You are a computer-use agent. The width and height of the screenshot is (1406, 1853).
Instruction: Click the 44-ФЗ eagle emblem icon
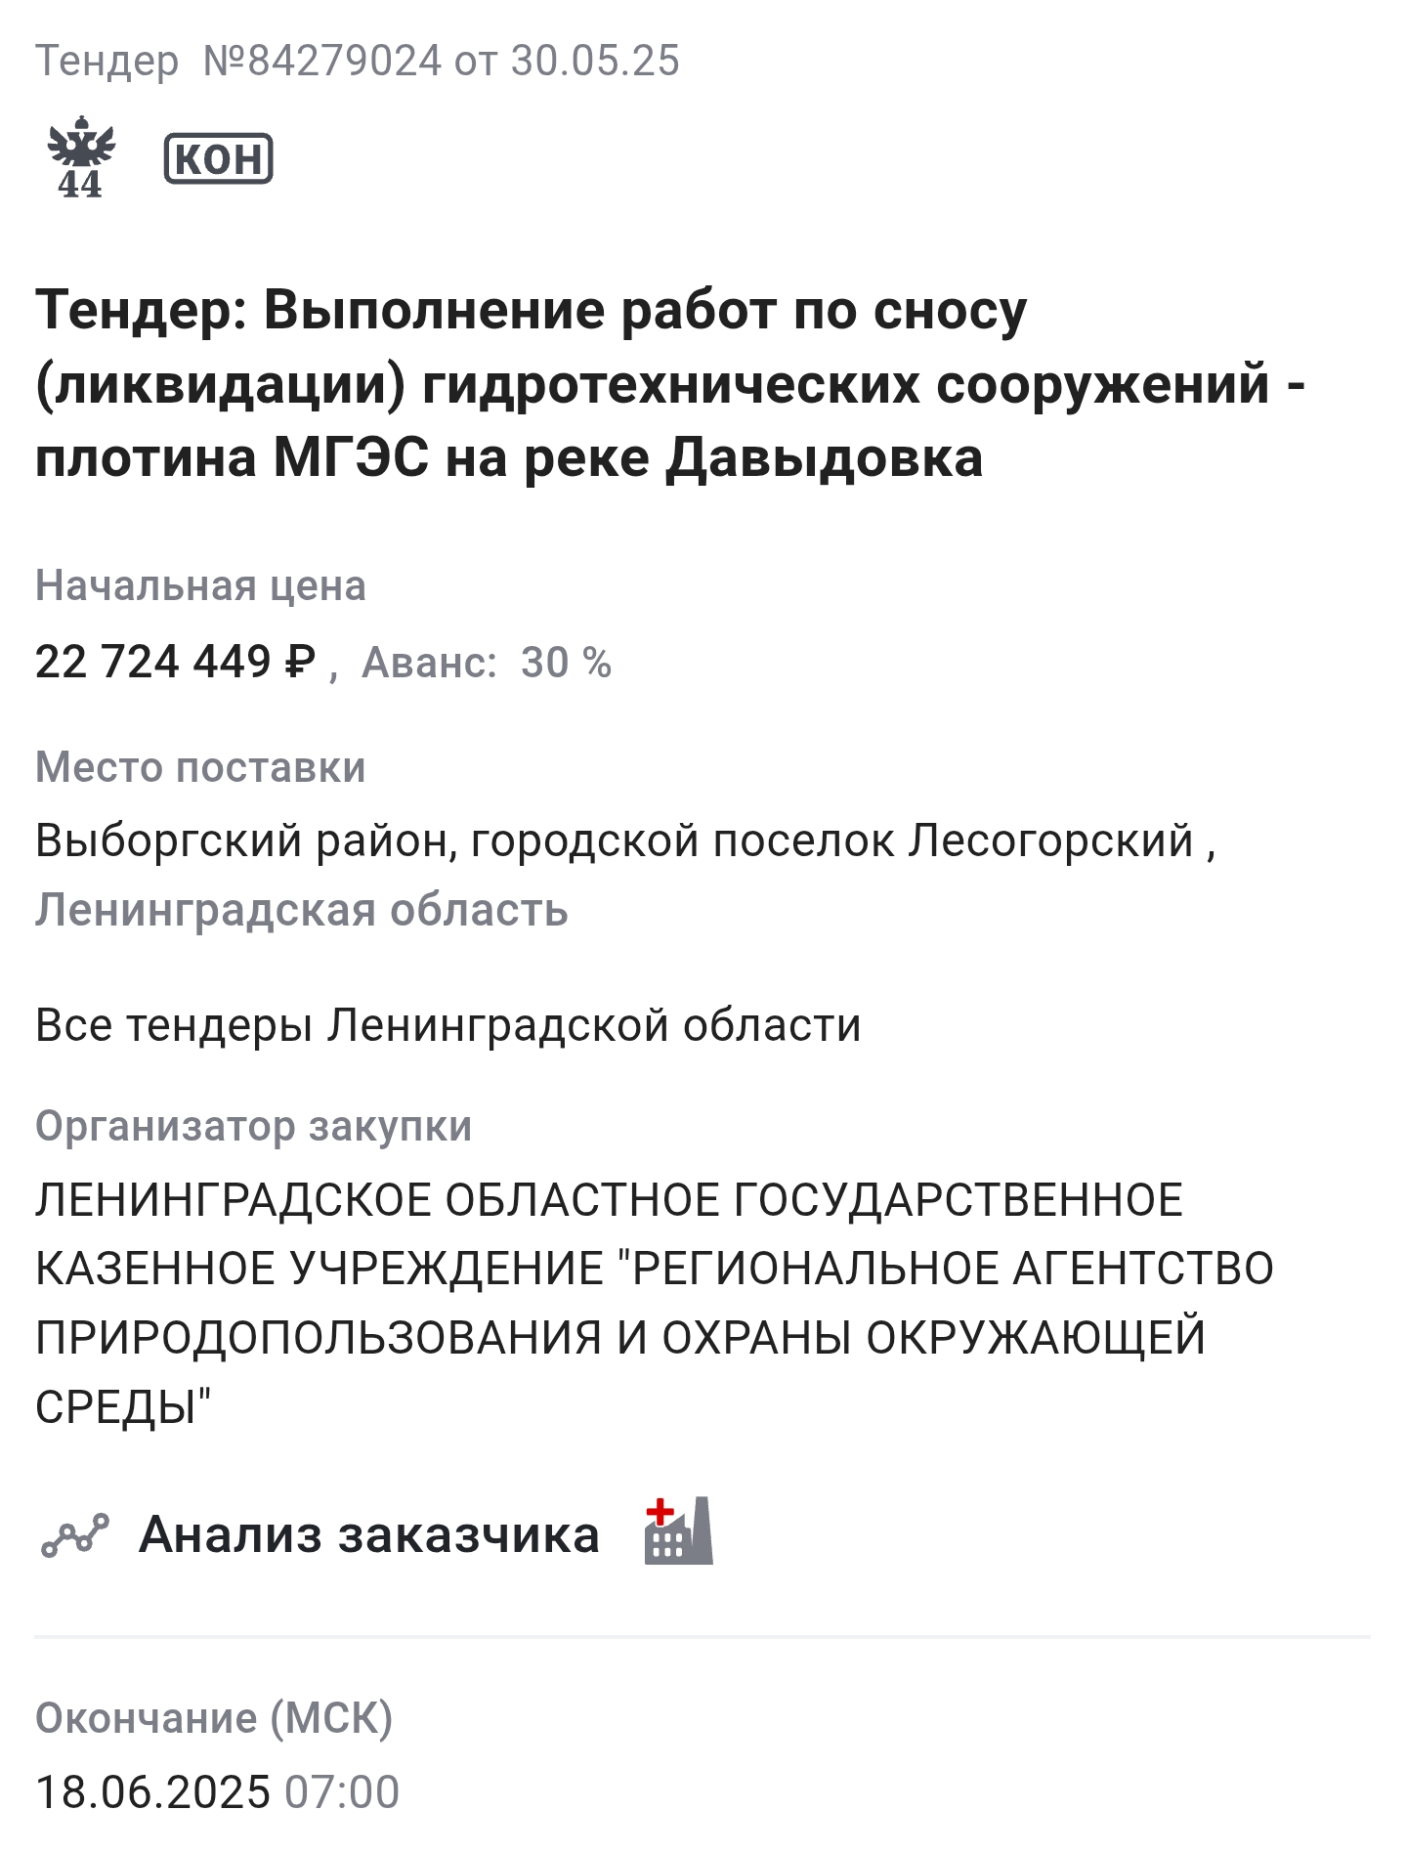[x=81, y=157]
